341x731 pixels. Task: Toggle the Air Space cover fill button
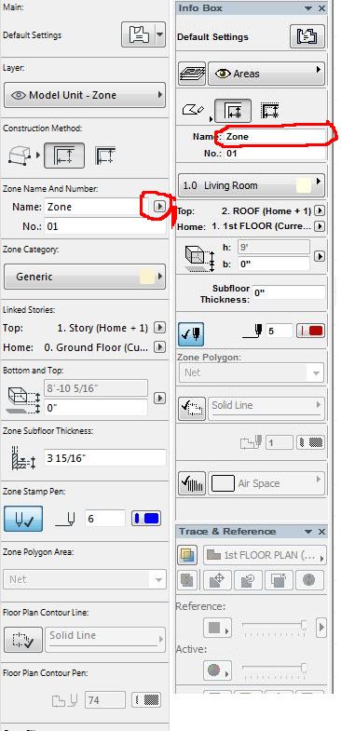pyautogui.click(x=192, y=483)
